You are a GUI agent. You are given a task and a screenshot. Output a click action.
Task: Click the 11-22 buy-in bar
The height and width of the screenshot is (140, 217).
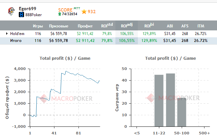coord(159,101)
